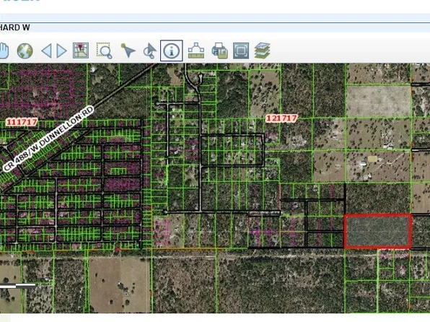Open the measure tool
This screenshot has height=322, width=430.
(196, 51)
